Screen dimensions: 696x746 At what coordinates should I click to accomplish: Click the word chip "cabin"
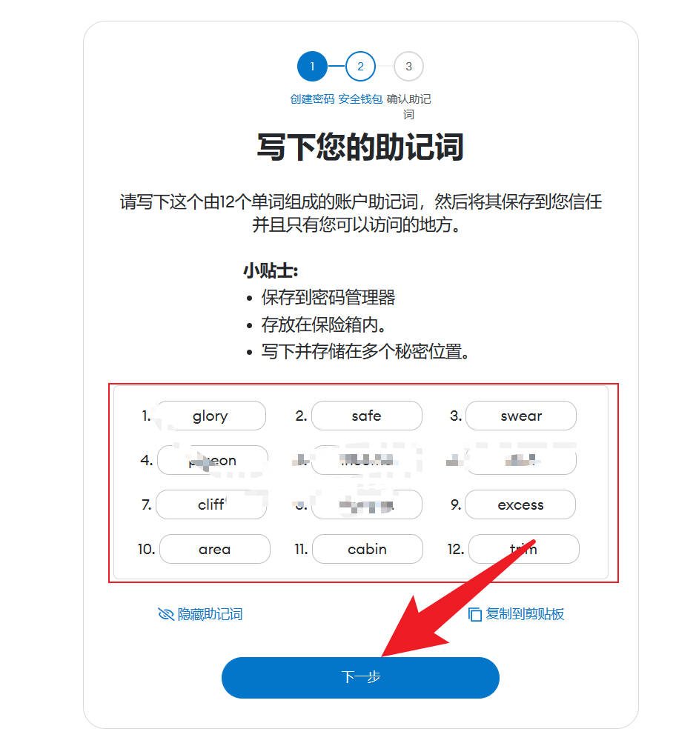[368, 549]
